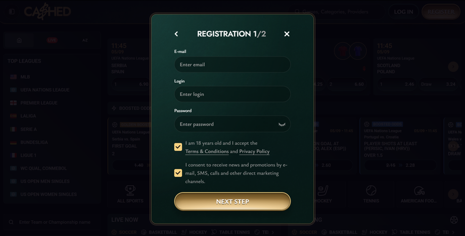The width and height of the screenshot is (465, 236).
Task: Select the American Football helmet icon
Action: [418, 194]
